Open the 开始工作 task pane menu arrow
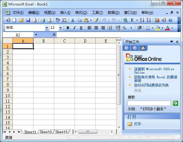The height and width of the screenshot is (142, 183). click(x=172, y=42)
